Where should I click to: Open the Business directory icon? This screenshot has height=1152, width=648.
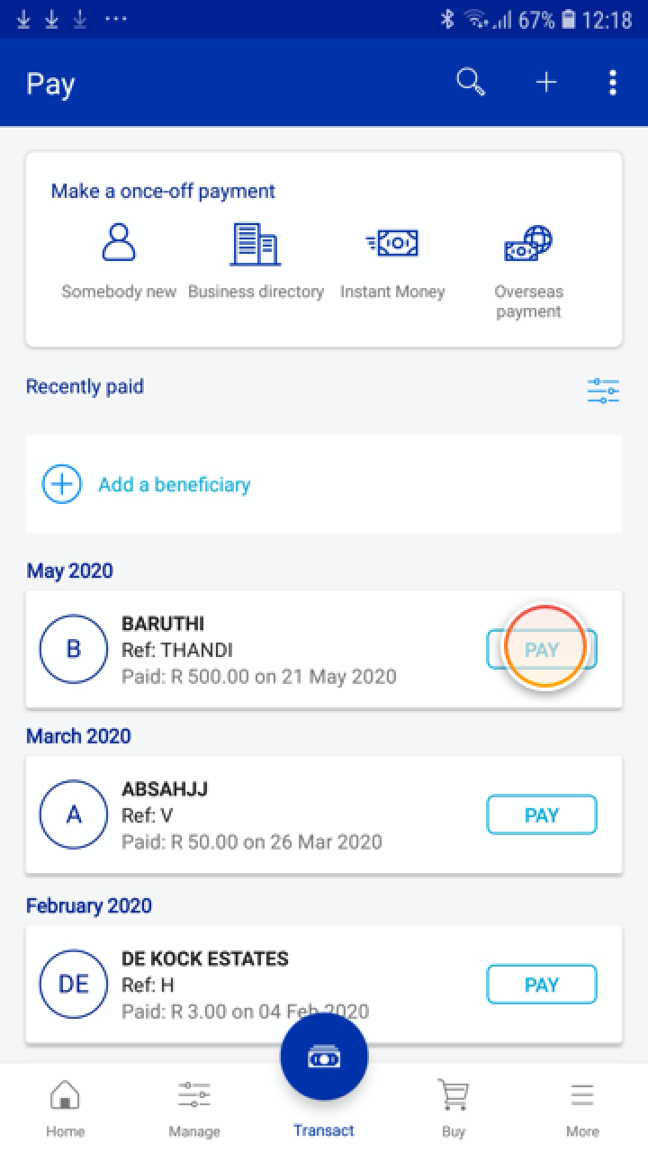click(256, 243)
